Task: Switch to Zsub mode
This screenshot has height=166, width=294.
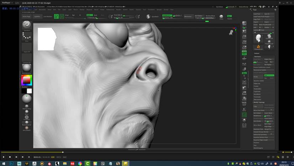Action: tap(95, 15)
